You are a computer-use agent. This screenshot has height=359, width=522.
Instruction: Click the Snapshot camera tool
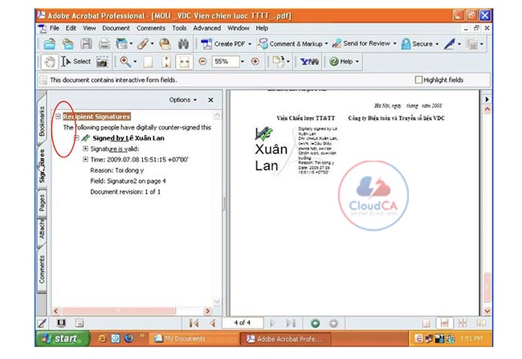coord(102,62)
